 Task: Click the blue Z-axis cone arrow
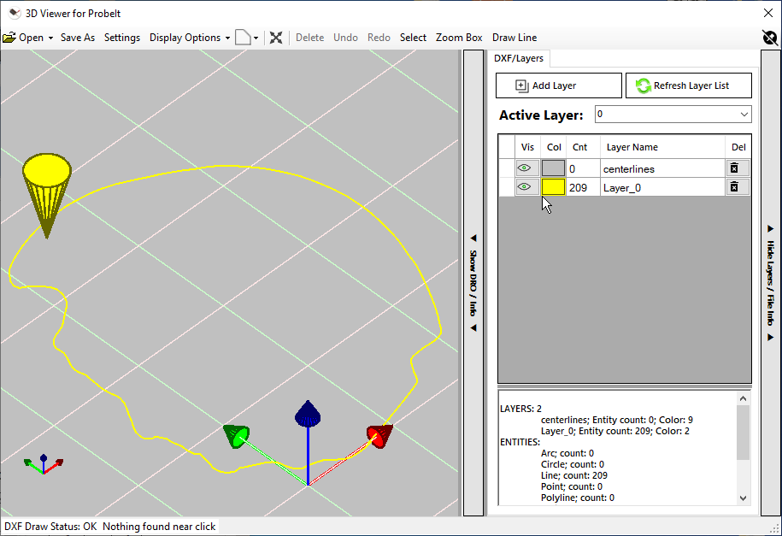[308, 414]
